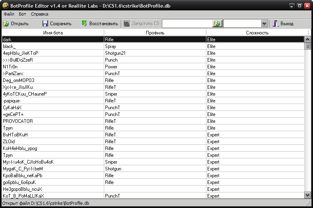Select the bot >PartiZan<
The image size is (313, 208).
(153, 74)
